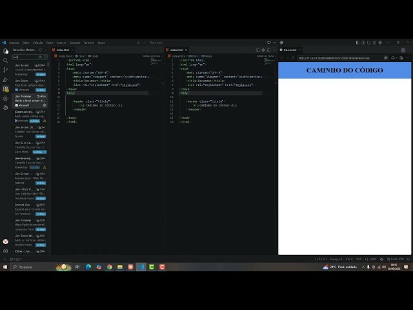
Task: Reload the Live Preview browser page
Action: 293,57
